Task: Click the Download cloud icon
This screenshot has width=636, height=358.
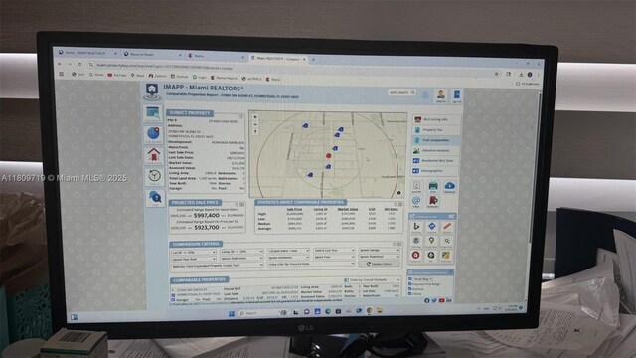Action: click(449, 187)
